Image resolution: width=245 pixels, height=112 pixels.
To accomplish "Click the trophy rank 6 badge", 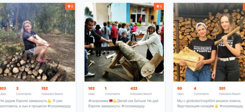I will tap(159, 6).
